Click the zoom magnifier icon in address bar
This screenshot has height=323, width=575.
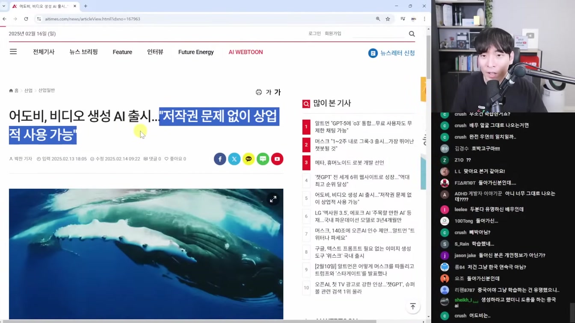[378, 19]
